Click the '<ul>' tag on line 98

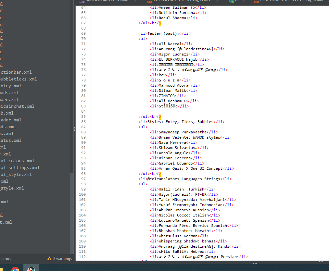point(143,184)
